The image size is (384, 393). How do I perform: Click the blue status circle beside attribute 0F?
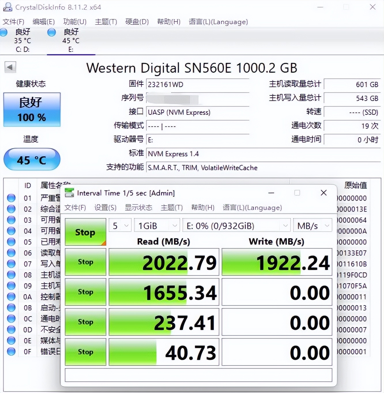click(11, 352)
